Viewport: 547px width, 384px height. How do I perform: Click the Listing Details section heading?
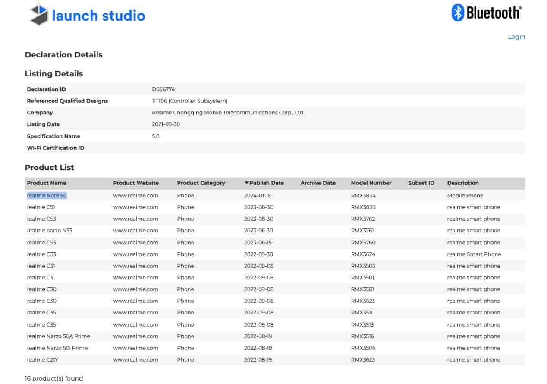[53, 73]
